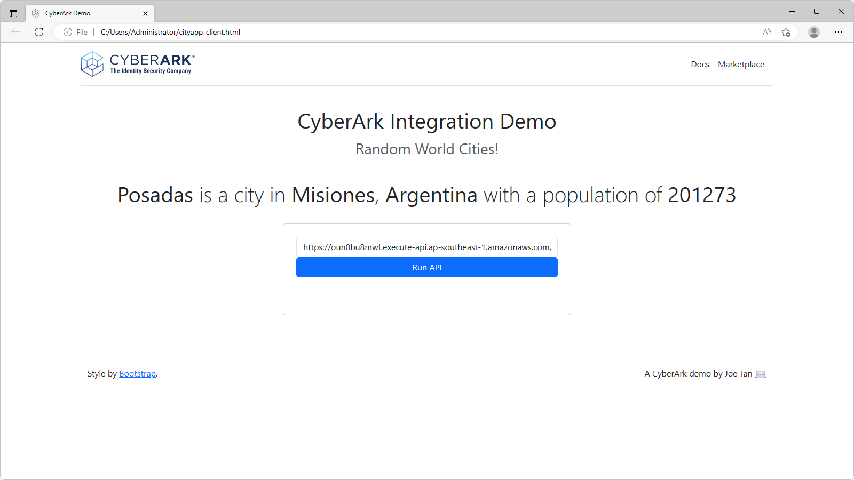
Task: Activate Read Aloud in the address bar
Action: 766,32
